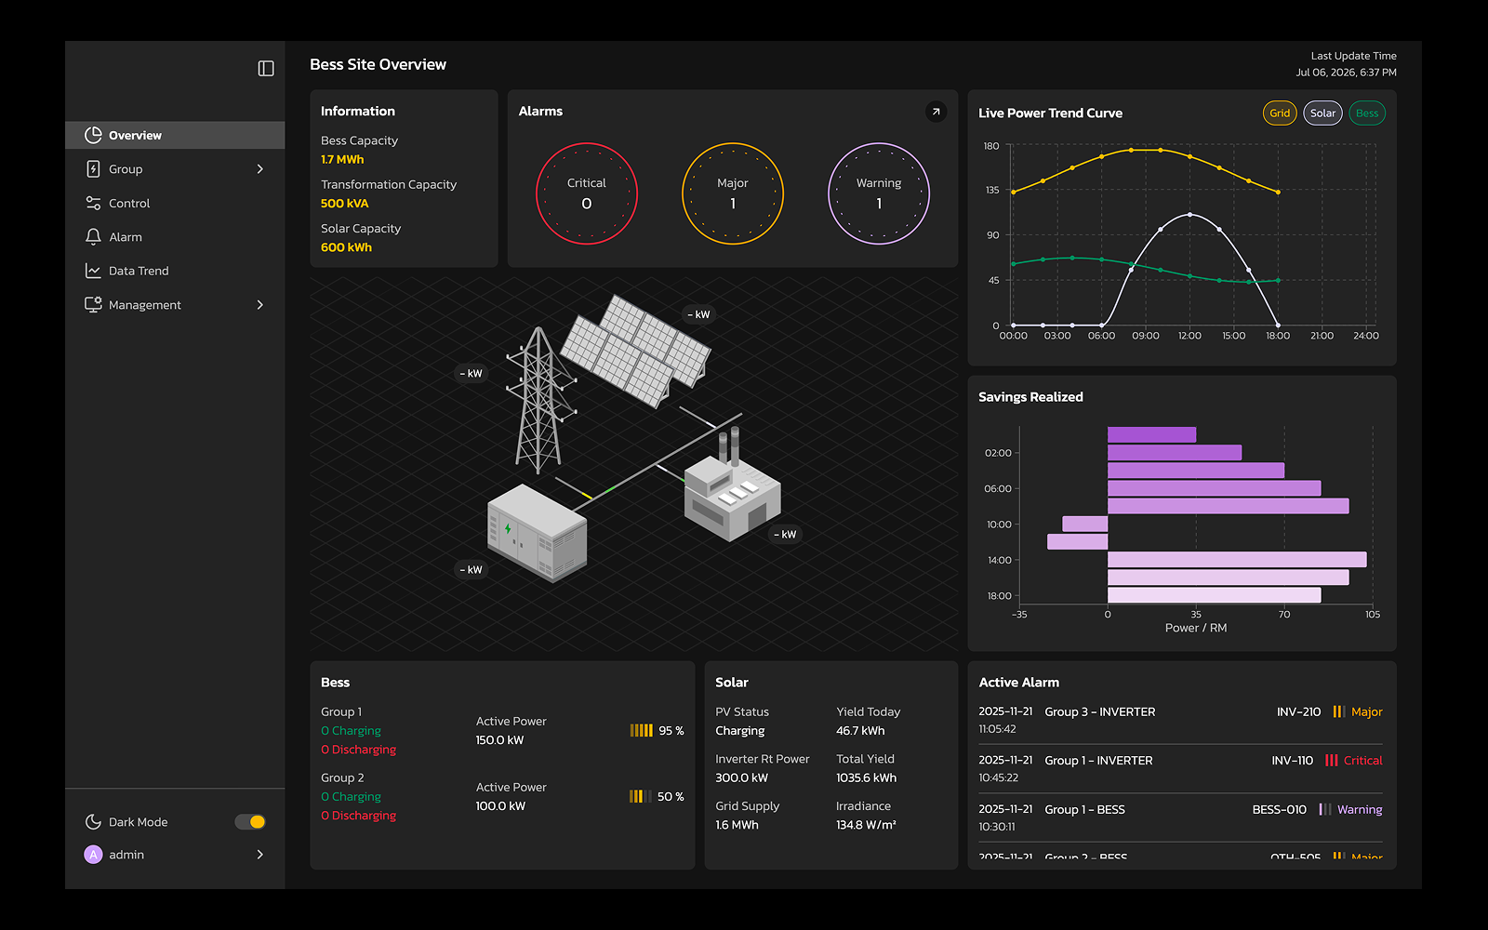The height and width of the screenshot is (930, 1488).
Task: Toggle Solar series in trend chart
Action: (x=1322, y=113)
